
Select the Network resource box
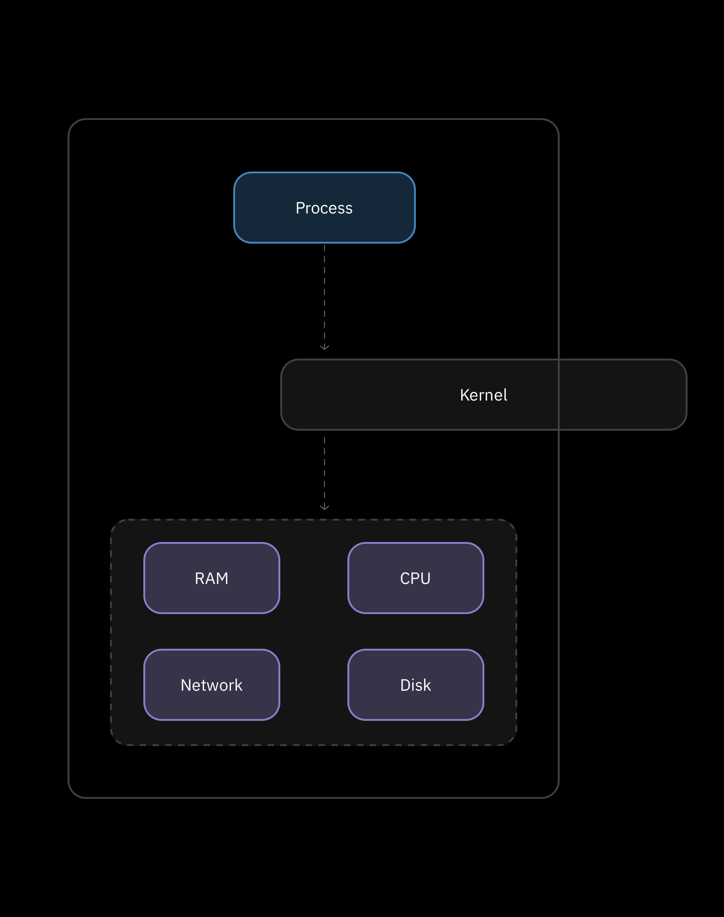click(211, 685)
